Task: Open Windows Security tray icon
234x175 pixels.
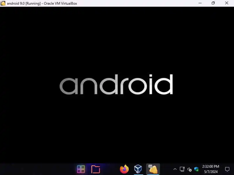Action: (196, 169)
